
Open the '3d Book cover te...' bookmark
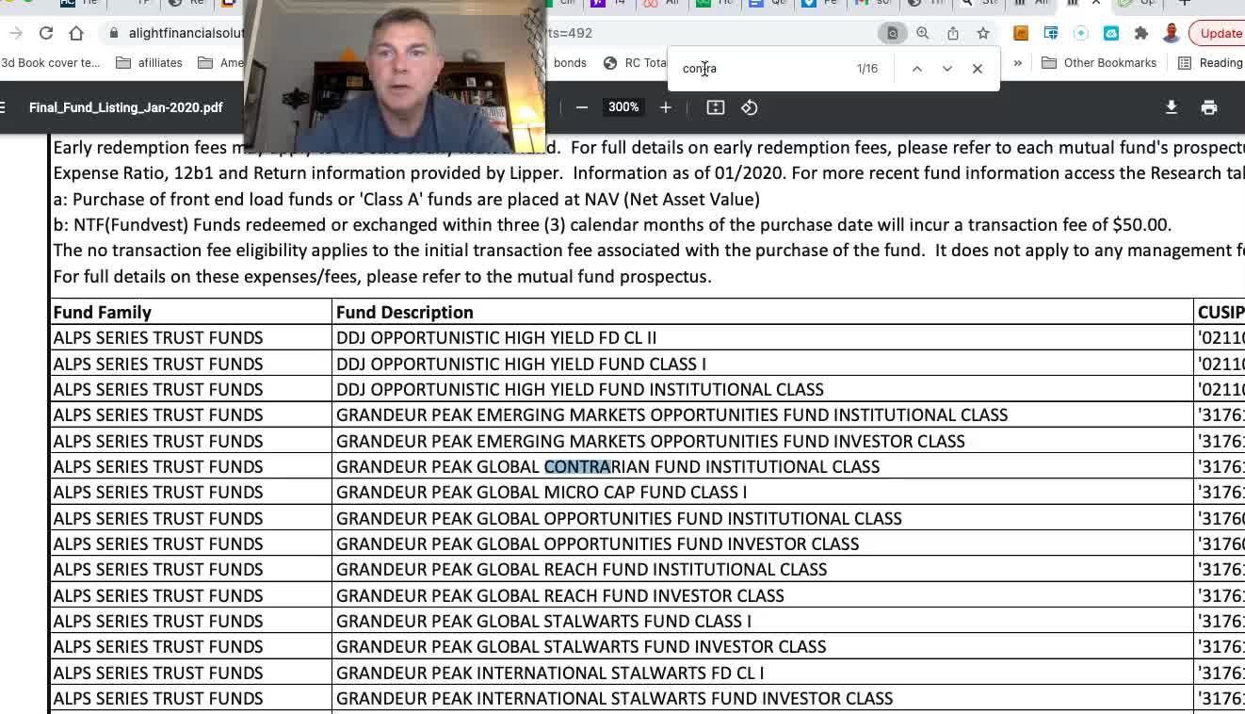tap(50, 63)
